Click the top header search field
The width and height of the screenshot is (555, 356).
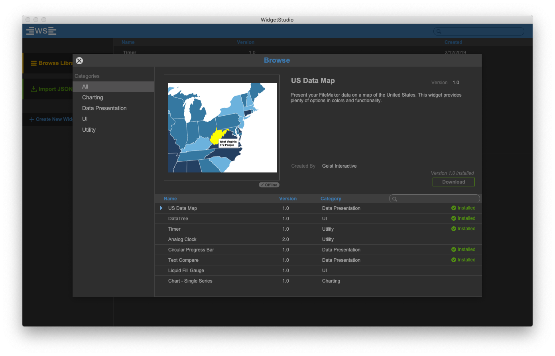(479, 31)
